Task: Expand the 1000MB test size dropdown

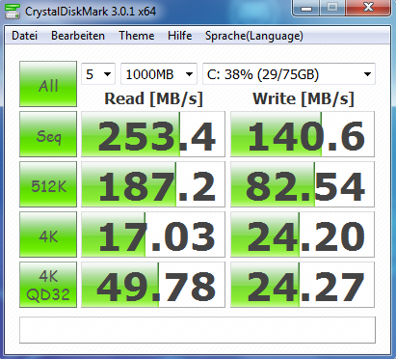Action: [x=159, y=74]
